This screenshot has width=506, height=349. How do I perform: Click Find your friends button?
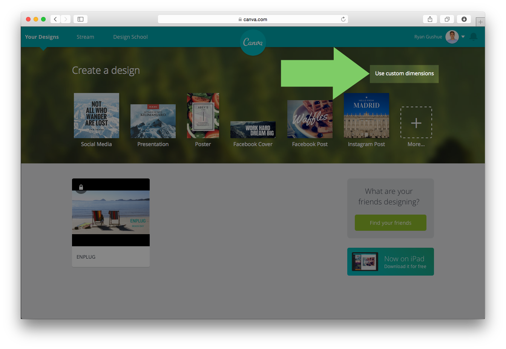(x=391, y=223)
